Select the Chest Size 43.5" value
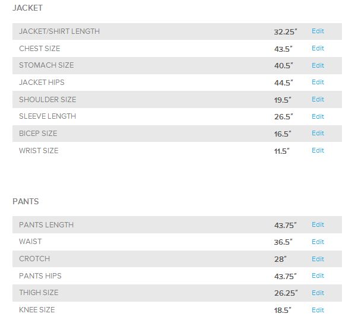Image resolution: width=355 pixels, height=323 pixels. [x=283, y=49]
